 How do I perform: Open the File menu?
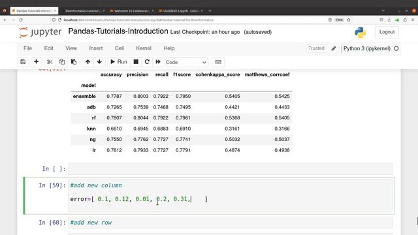point(27,48)
